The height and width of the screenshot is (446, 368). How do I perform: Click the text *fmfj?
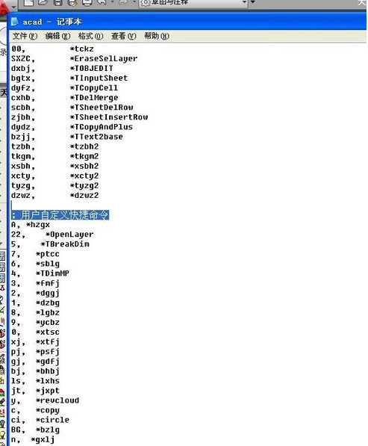(48, 283)
